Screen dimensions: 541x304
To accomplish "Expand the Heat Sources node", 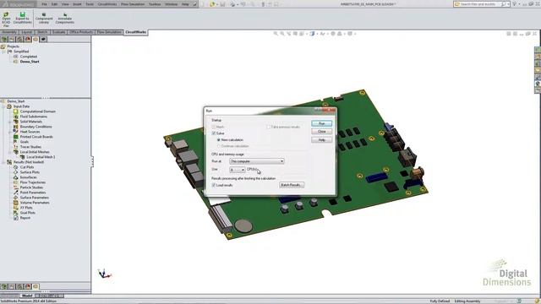I will [x=9, y=132].
